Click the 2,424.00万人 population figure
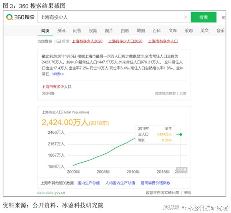 [65, 123]
